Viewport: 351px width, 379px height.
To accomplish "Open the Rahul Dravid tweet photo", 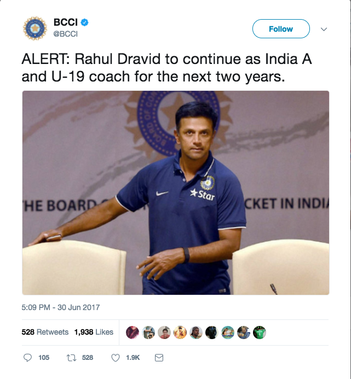I will tap(176, 193).
